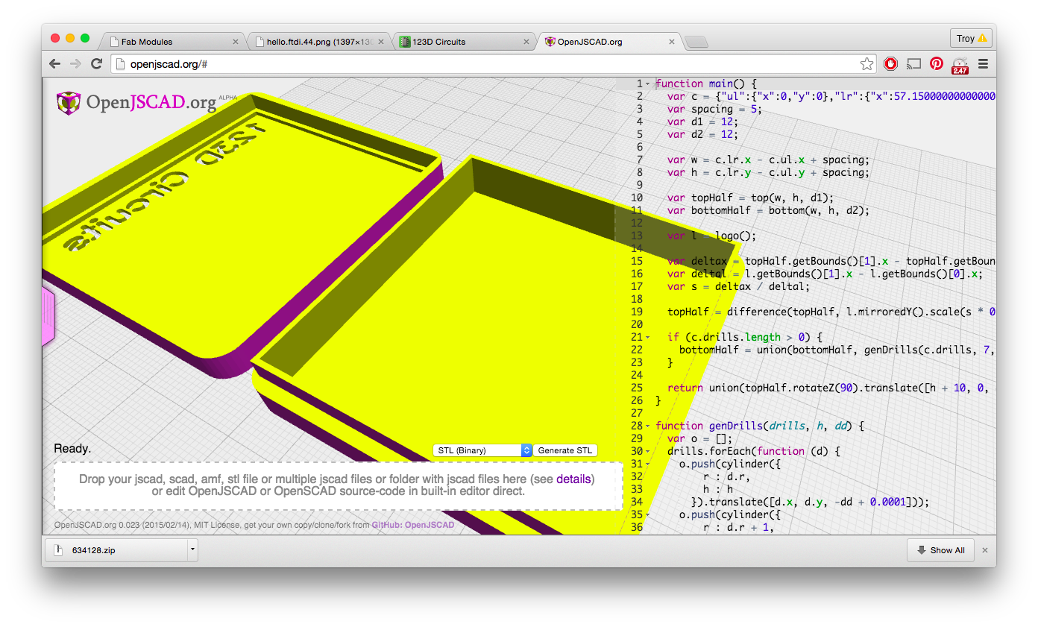The height and width of the screenshot is (627, 1038).
Task: Go forward with the forward arrow
Action: point(75,64)
